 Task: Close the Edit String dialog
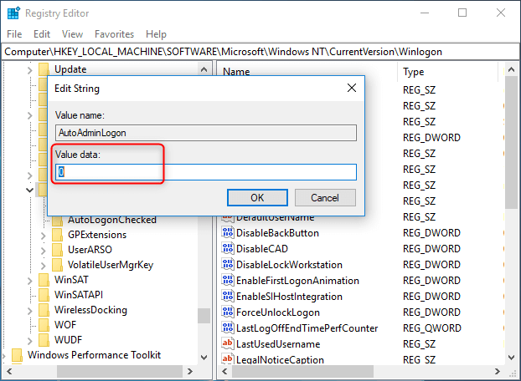(x=352, y=88)
